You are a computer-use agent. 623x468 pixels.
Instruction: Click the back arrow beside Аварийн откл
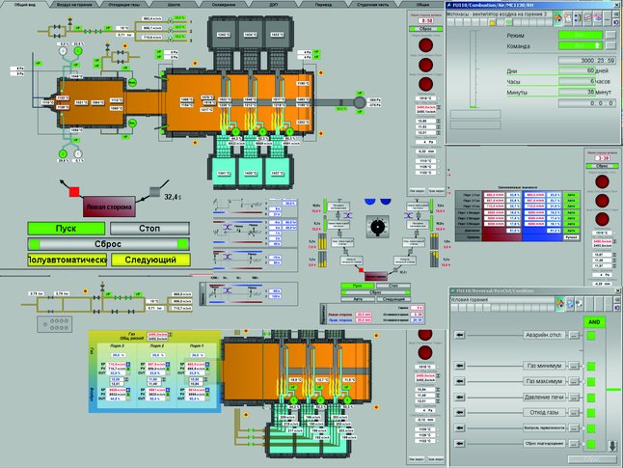pyautogui.click(x=460, y=335)
